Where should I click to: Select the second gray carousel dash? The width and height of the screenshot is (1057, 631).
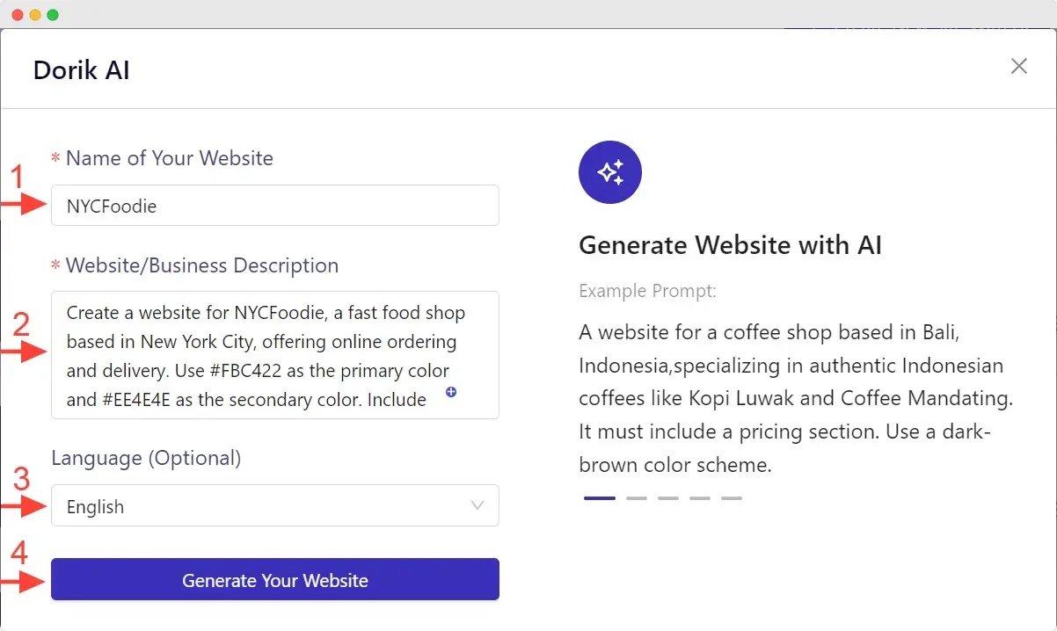point(636,497)
